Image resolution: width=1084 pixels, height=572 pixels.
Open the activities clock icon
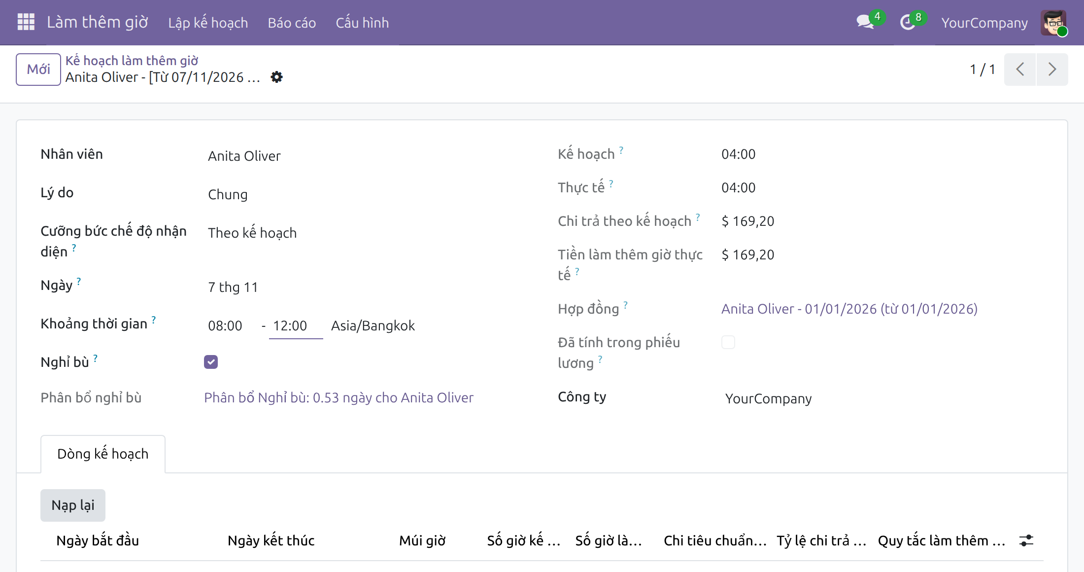coord(908,22)
